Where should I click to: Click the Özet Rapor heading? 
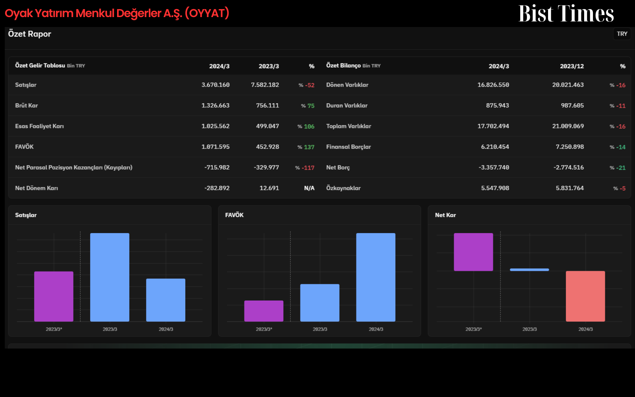tap(30, 34)
